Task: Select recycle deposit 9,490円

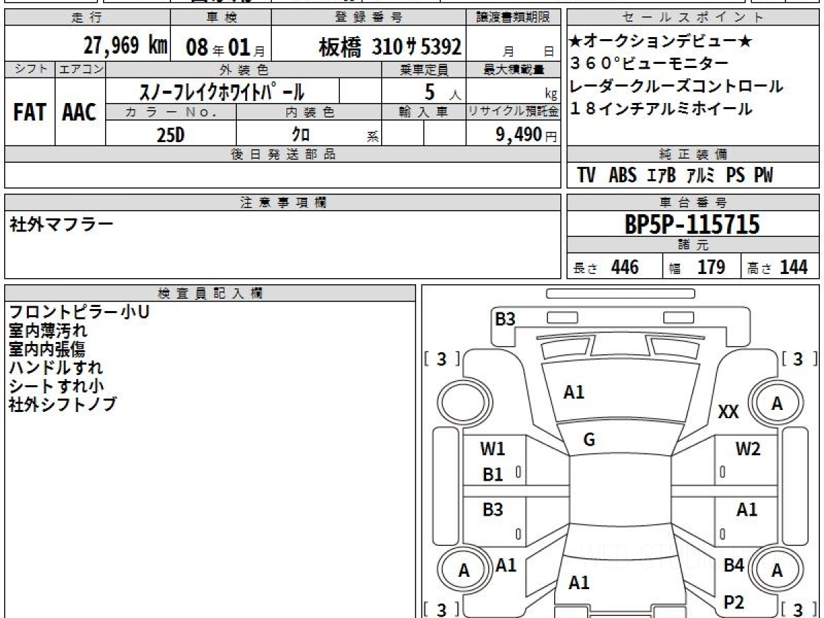Action: 526,135
